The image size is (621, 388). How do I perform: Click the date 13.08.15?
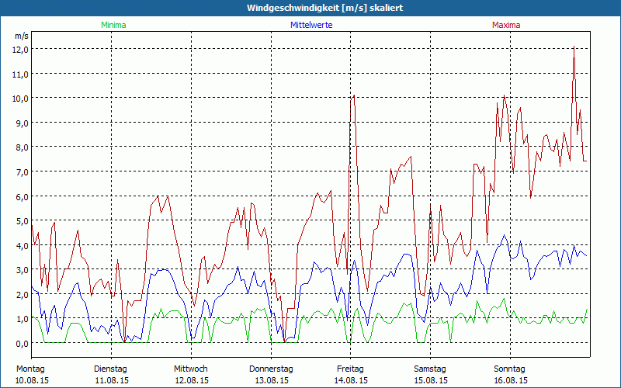[x=272, y=380]
